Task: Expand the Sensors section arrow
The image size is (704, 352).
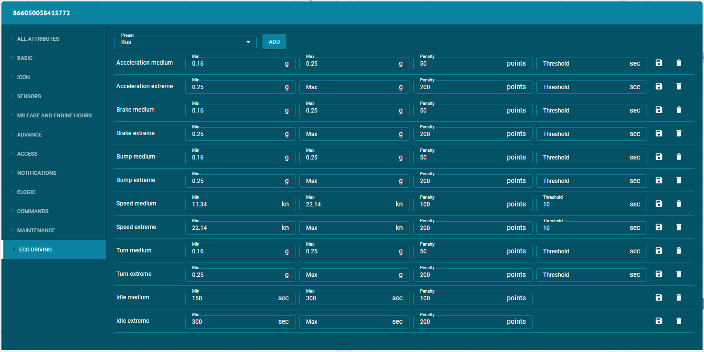Action: (x=12, y=96)
